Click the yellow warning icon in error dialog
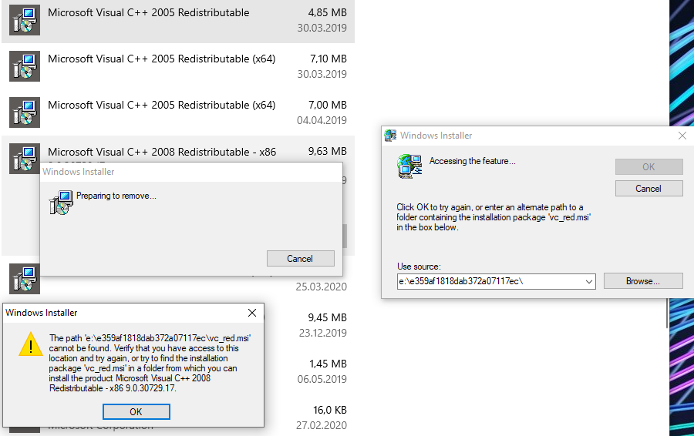 point(31,344)
